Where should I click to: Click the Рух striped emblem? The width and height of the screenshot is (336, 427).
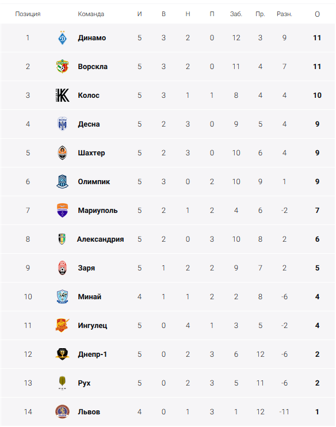pyautogui.click(x=62, y=383)
